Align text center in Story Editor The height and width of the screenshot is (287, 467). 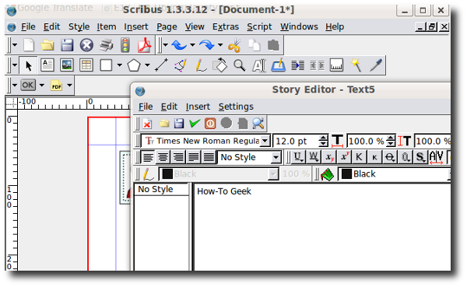(x=163, y=157)
